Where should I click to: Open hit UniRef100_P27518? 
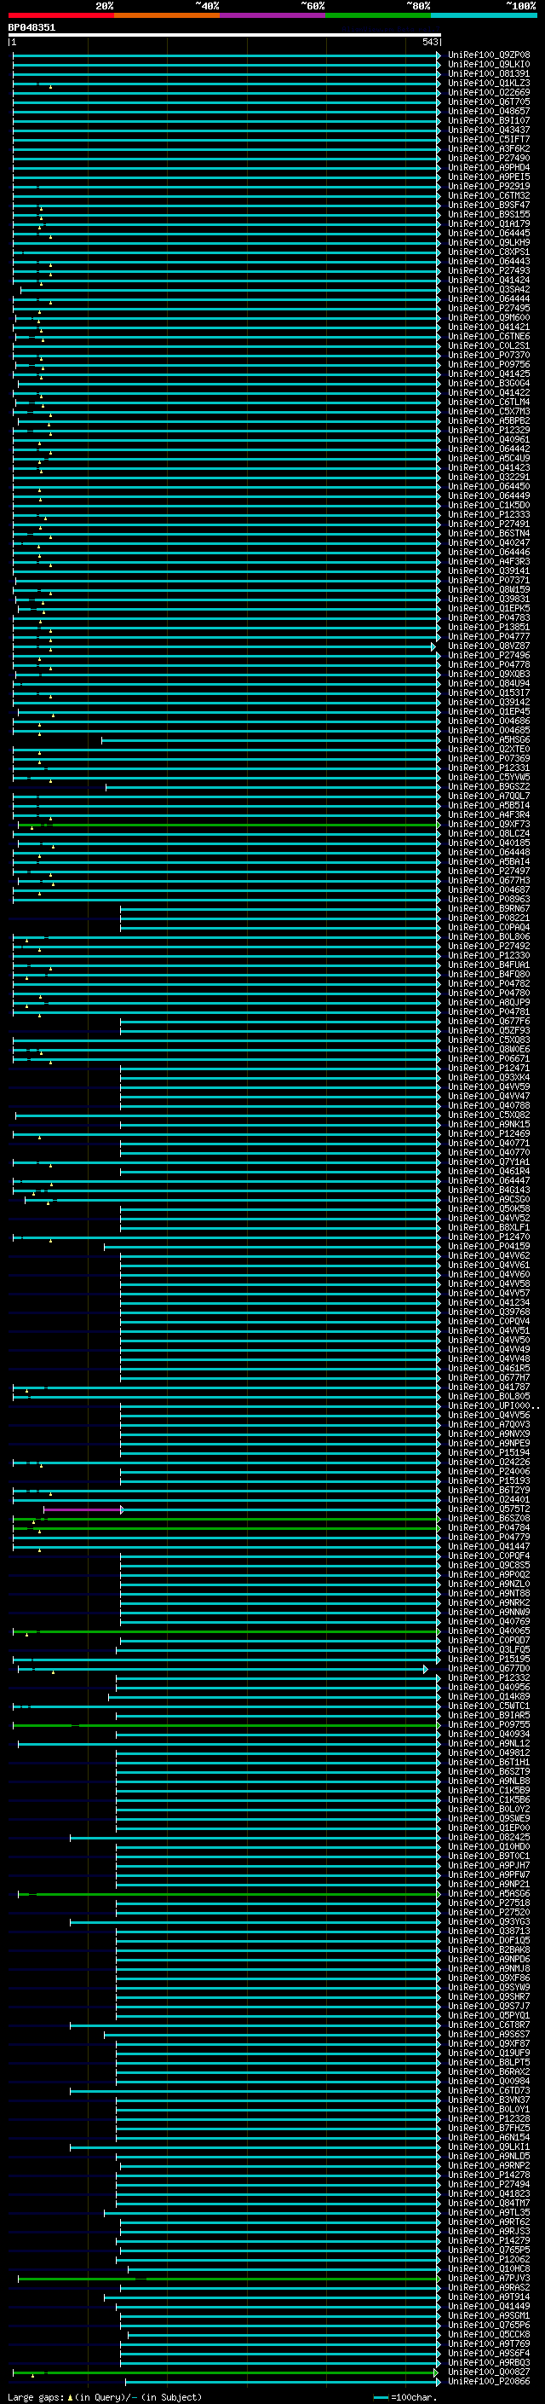coord(488,1903)
